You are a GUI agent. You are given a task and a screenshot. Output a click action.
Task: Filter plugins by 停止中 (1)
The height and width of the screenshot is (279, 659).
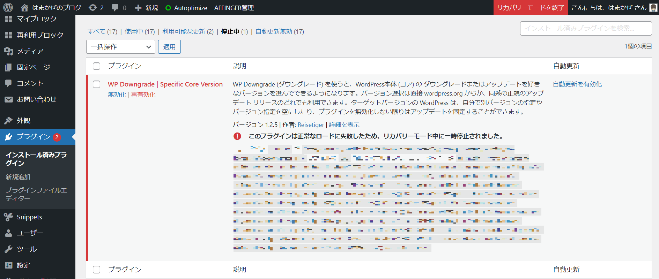pos(234,31)
